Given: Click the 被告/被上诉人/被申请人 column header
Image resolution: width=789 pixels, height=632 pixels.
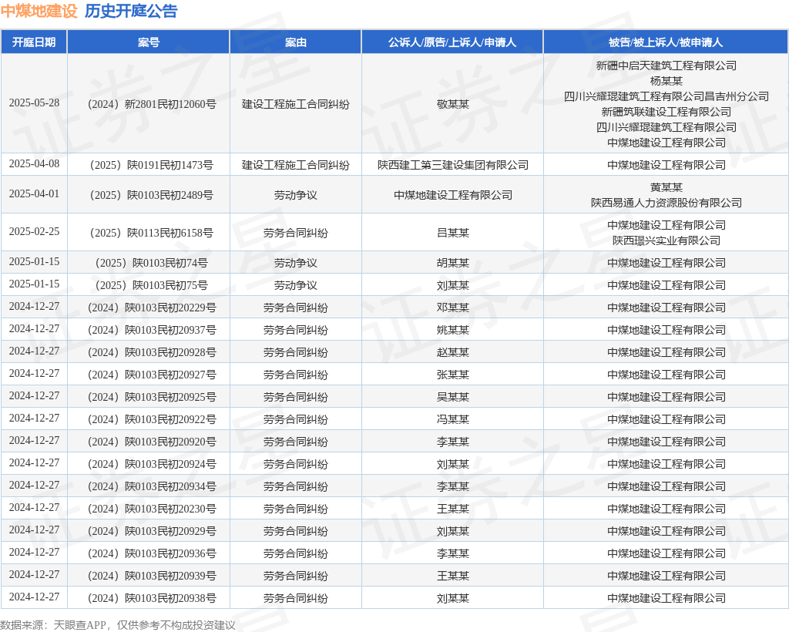Looking at the screenshot, I should point(666,42).
